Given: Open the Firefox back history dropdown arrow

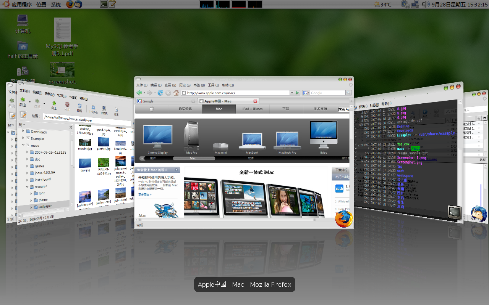Looking at the screenshot, I should pos(144,93).
